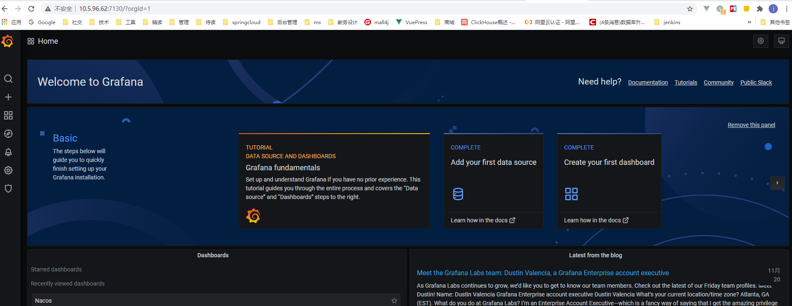This screenshot has width=792, height=306.
Task: Click the database icon on data source card
Action: coord(458,194)
